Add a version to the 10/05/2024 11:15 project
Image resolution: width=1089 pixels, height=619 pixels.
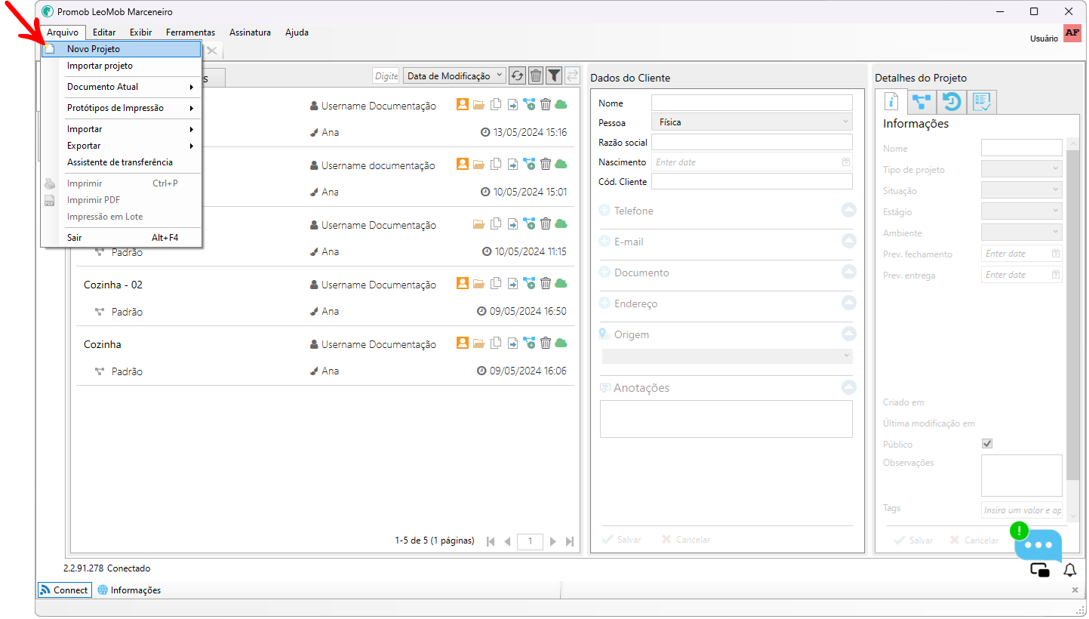(529, 224)
